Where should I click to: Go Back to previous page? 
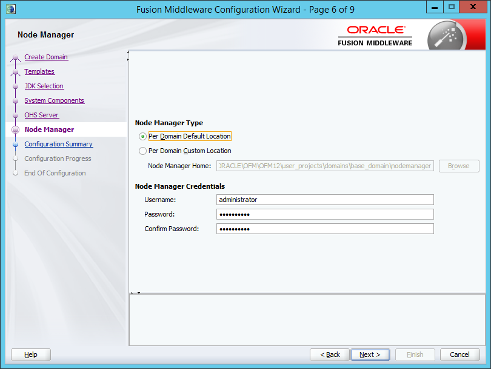point(329,354)
